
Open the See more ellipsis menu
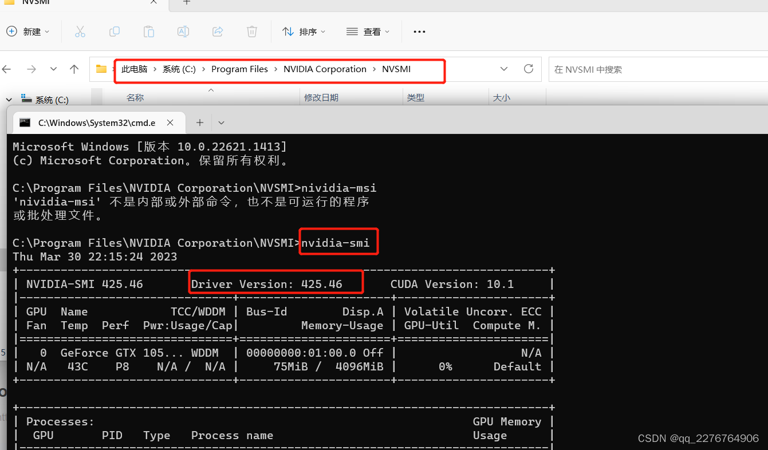[419, 31]
